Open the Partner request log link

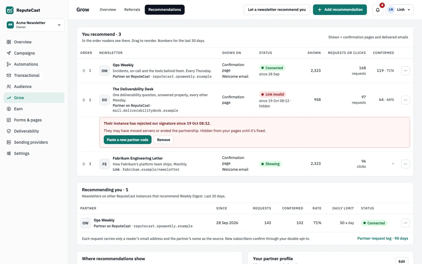(x=383, y=238)
